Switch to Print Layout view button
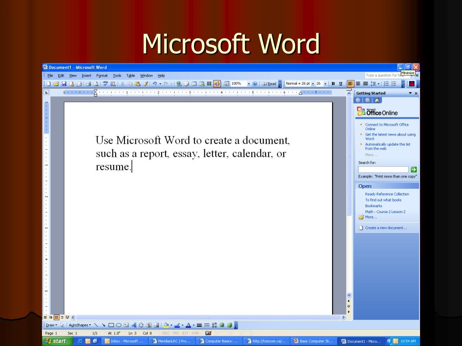Screen dimensions: 462x346 point(56,318)
